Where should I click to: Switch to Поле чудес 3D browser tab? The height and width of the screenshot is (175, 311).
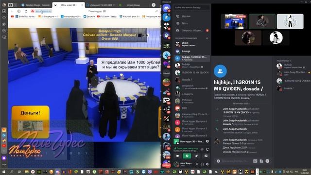(x=69, y=5)
